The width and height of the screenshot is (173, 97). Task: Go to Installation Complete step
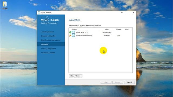(48, 53)
